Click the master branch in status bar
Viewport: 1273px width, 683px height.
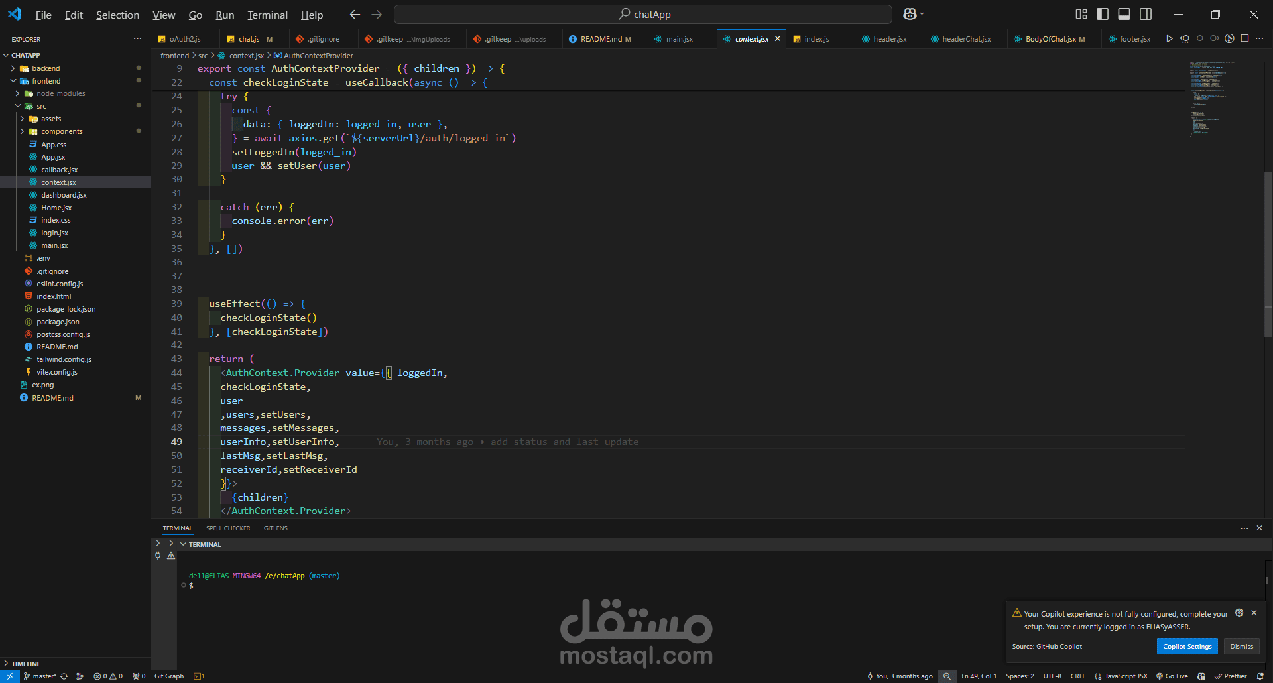pos(40,676)
